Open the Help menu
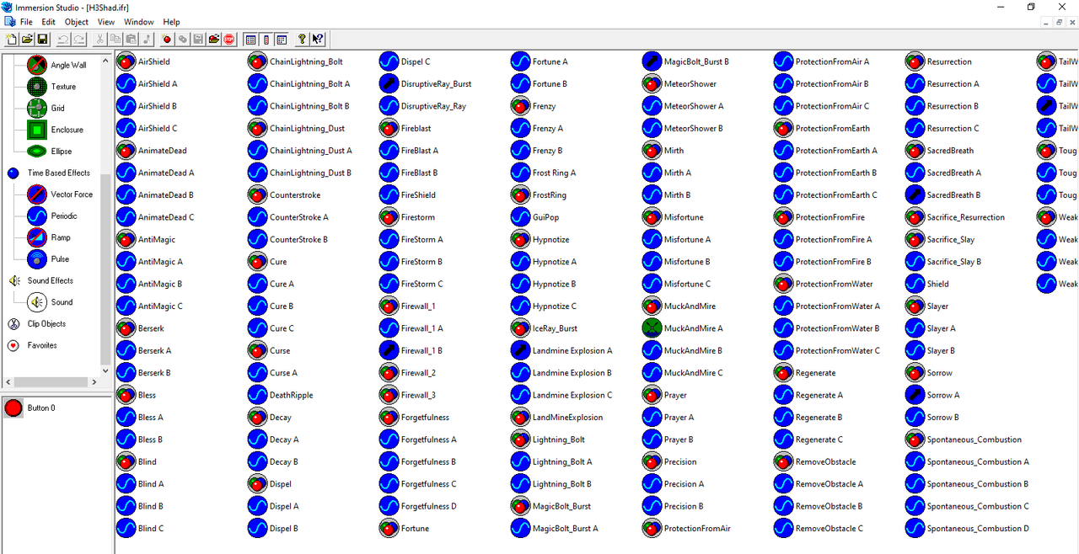This screenshot has width=1079, height=554. point(172,22)
